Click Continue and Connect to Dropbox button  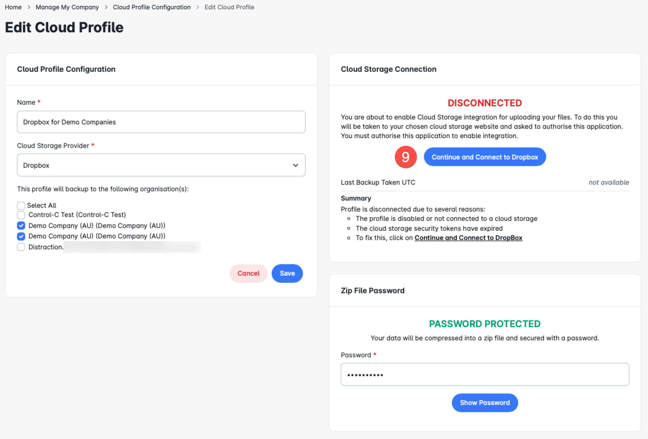click(484, 157)
